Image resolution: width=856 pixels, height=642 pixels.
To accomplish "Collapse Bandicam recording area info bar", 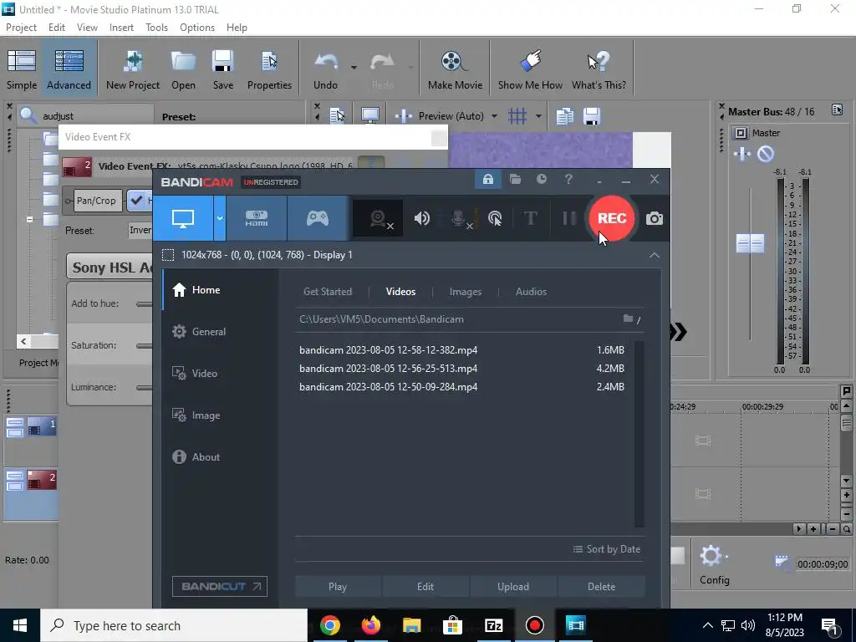I will tap(654, 256).
